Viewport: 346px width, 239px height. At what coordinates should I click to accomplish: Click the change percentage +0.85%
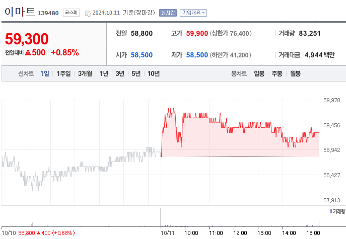tap(65, 52)
